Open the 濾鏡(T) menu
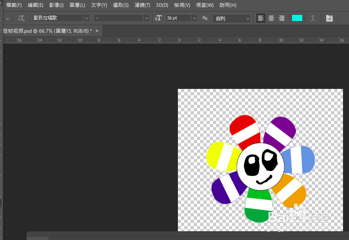The image size is (349, 240). click(x=142, y=5)
